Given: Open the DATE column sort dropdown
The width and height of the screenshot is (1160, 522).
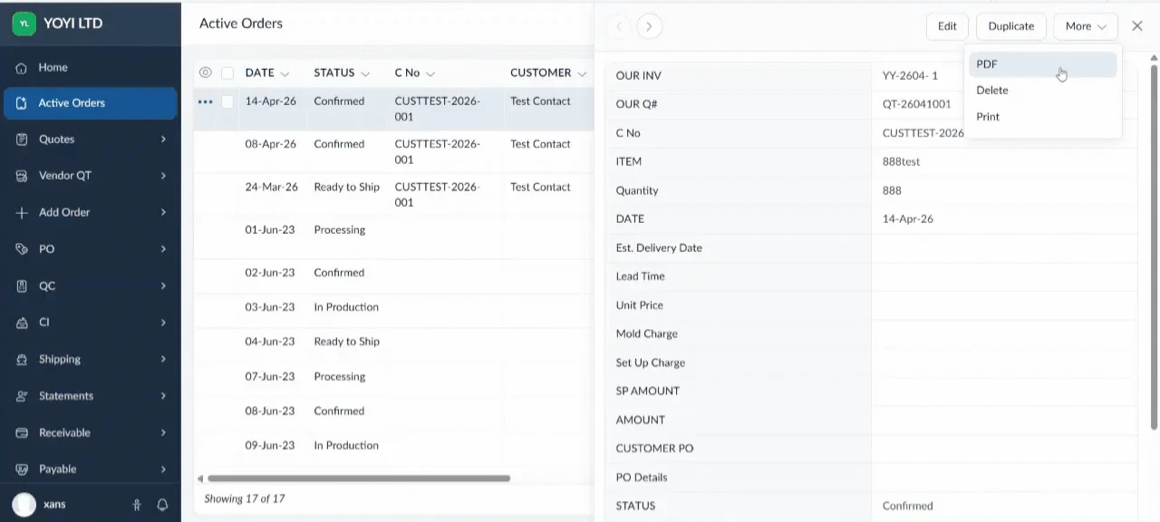Looking at the screenshot, I should coord(285,74).
